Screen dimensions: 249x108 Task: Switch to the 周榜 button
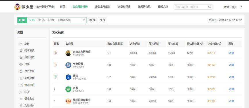coord(92,20)
